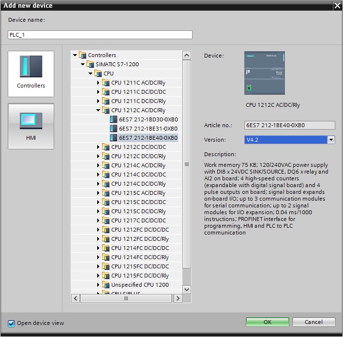Click the 6ES7 212-1BD30-0XB0 module icon
The height and width of the screenshot is (337, 343).
pos(114,119)
